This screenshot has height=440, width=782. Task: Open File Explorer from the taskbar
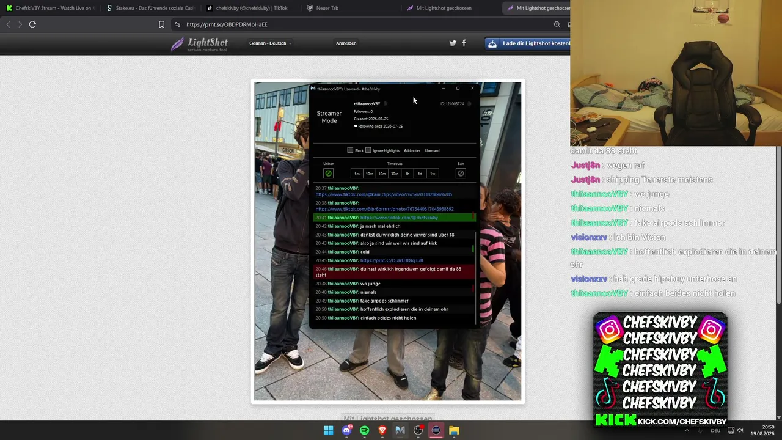(454, 430)
